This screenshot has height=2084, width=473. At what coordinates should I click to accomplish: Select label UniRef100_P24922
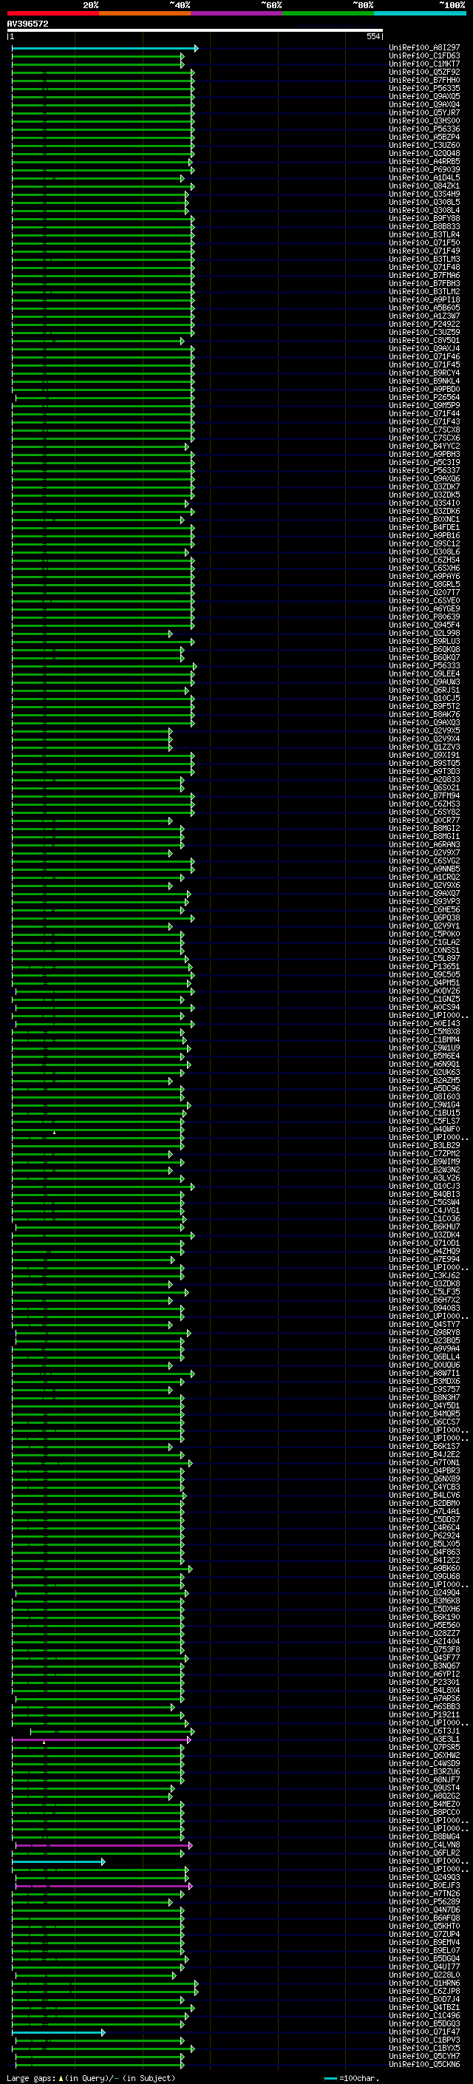tap(424, 325)
